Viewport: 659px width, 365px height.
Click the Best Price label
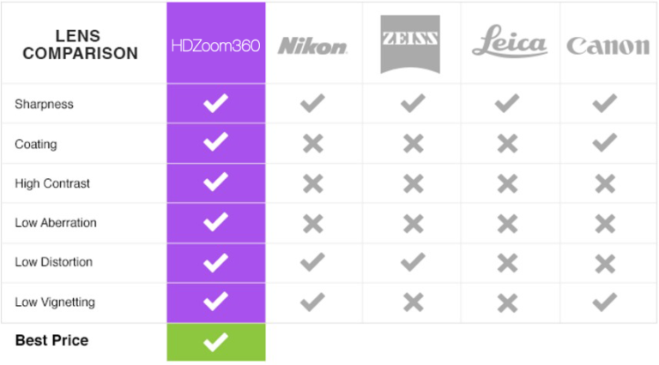click(51, 340)
